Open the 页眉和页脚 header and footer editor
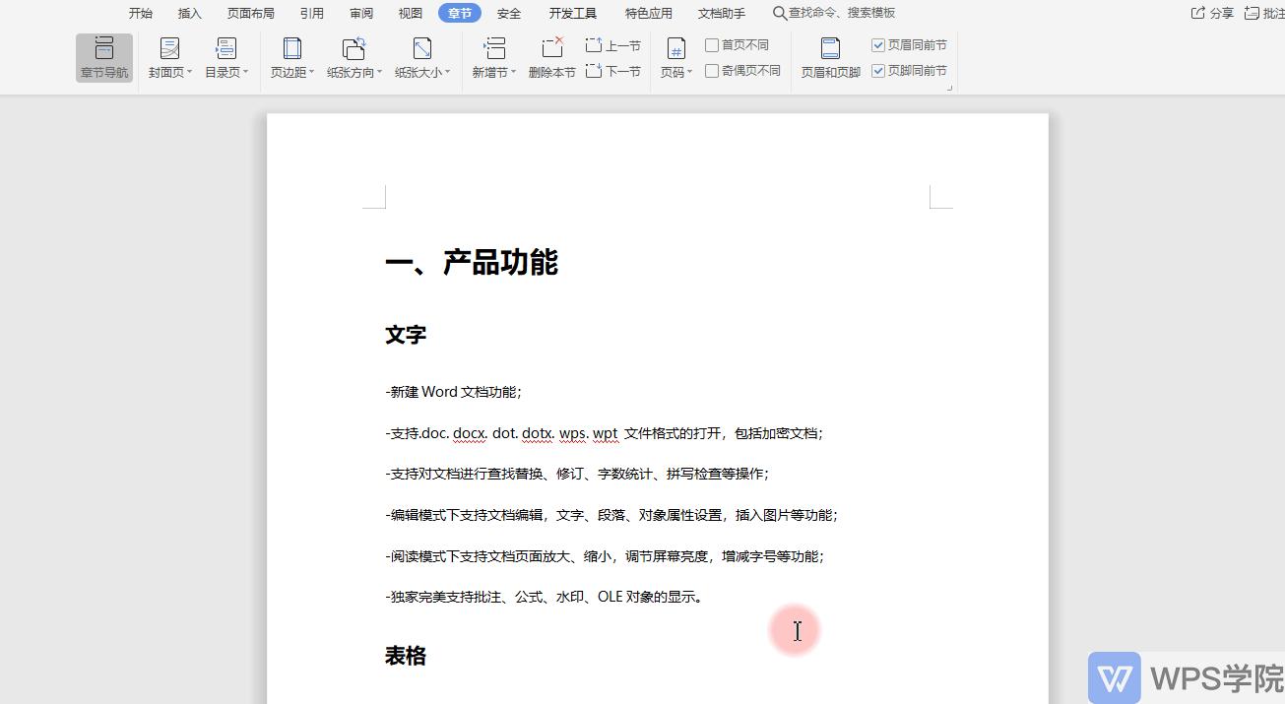The image size is (1285, 704). pos(829,56)
